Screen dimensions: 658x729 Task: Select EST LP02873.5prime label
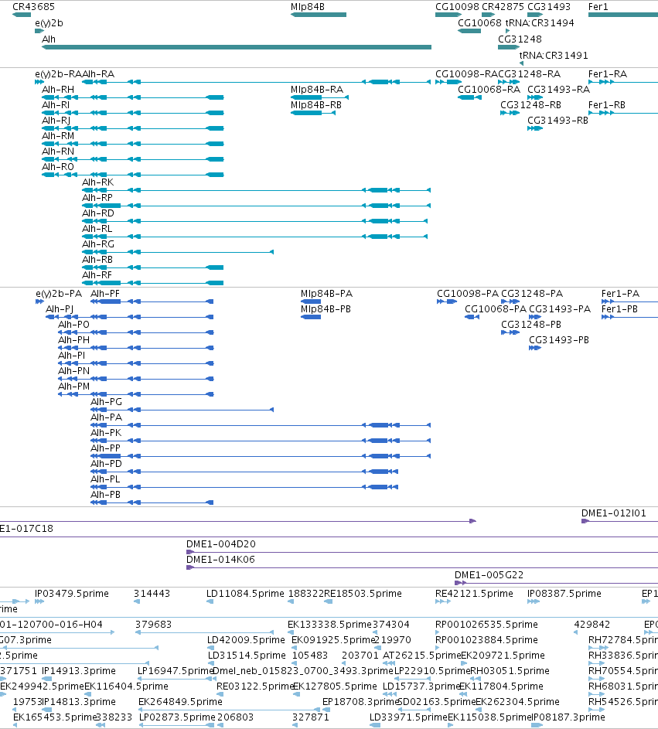click(178, 717)
